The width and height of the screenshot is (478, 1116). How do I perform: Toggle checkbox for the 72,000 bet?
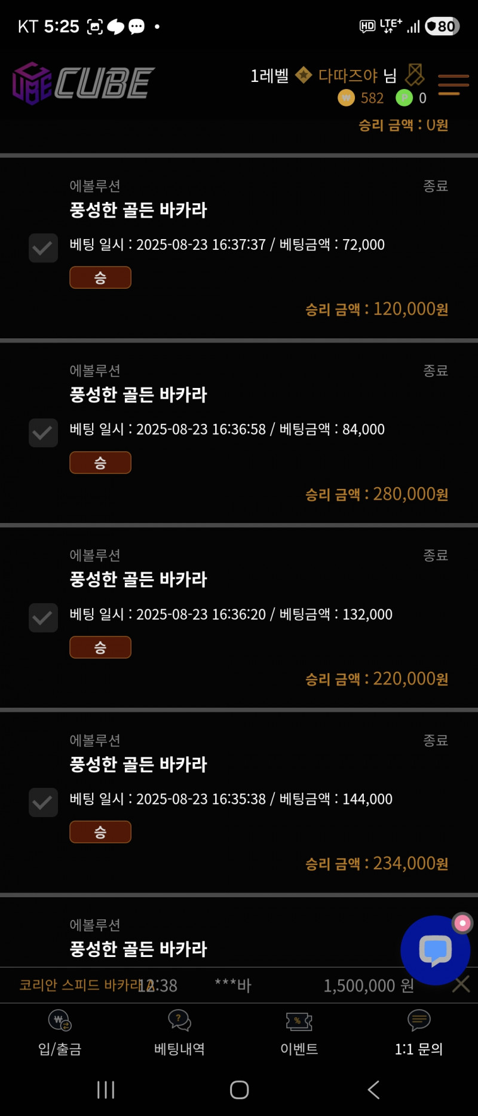(43, 247)
